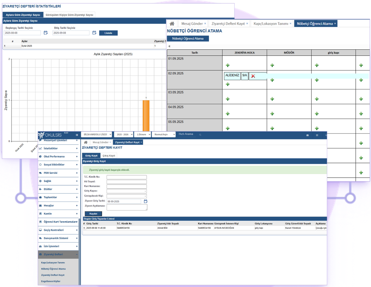Remove ALİDENİZ assignment with the red X
The height and width of the screenshot is (287, 371).
pyautogui.click(x=253, y=76)
